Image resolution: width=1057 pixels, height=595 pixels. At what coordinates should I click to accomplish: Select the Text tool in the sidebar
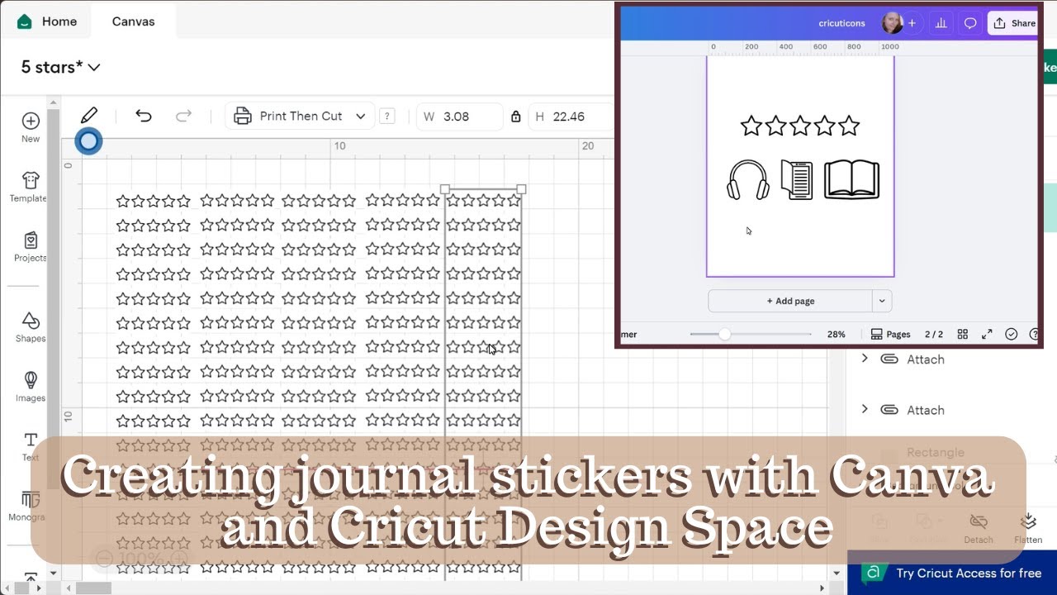tap(31, 445)
